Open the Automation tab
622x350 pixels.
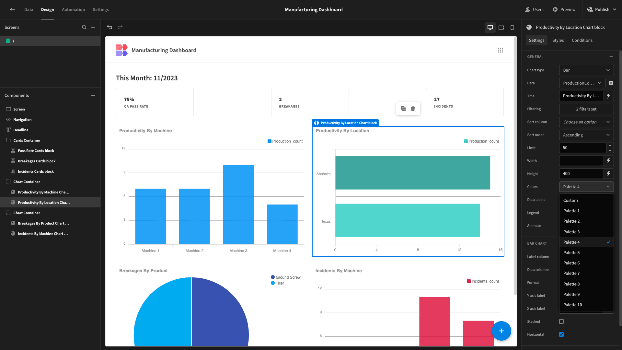[x=74, y=10]
